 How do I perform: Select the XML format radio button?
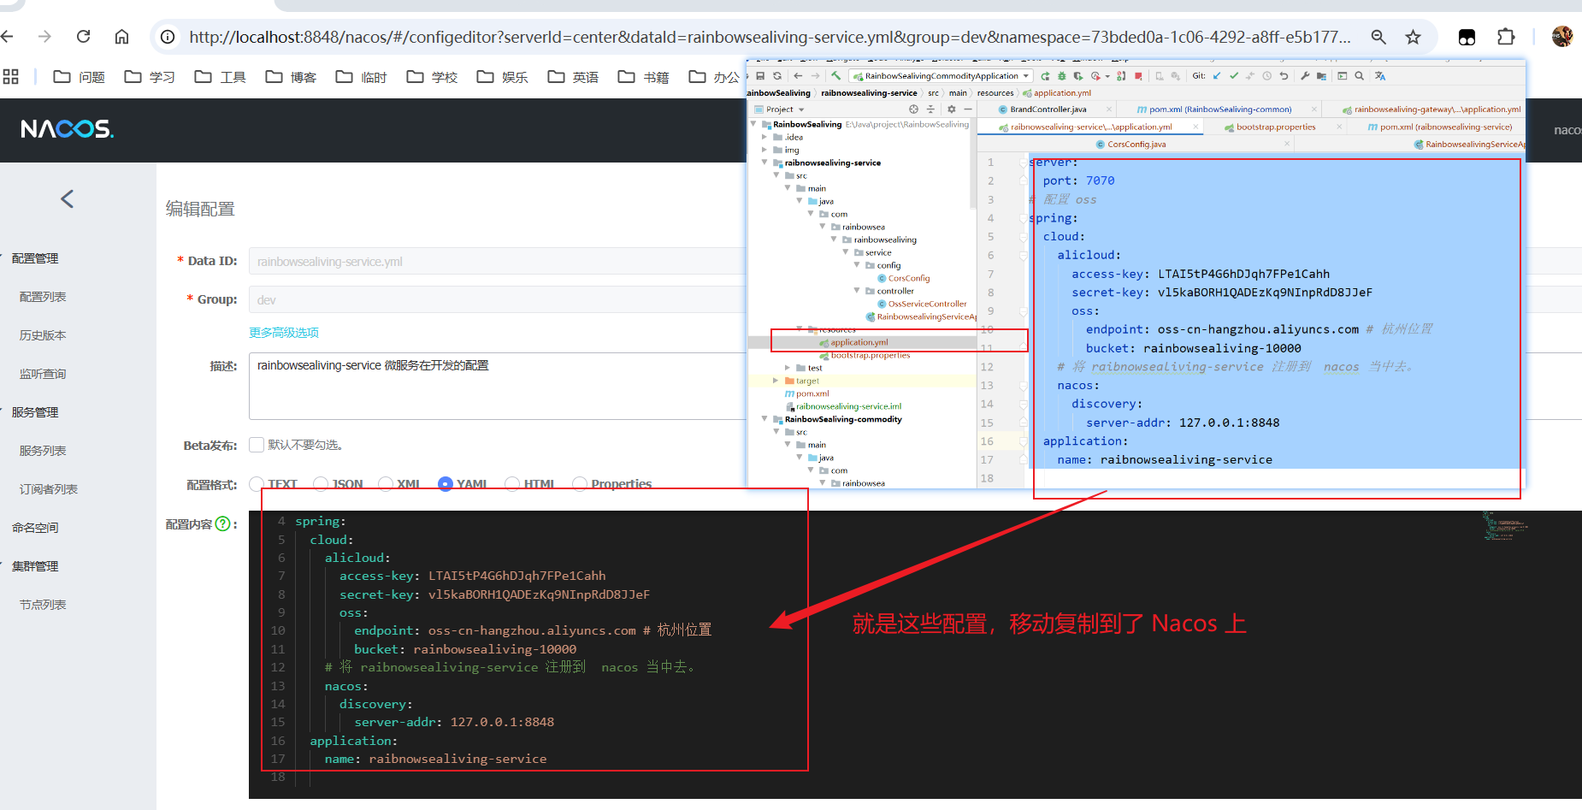(x=385, y=484)
